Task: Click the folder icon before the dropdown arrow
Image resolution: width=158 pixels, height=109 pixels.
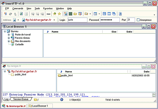Action: point(86,14)
